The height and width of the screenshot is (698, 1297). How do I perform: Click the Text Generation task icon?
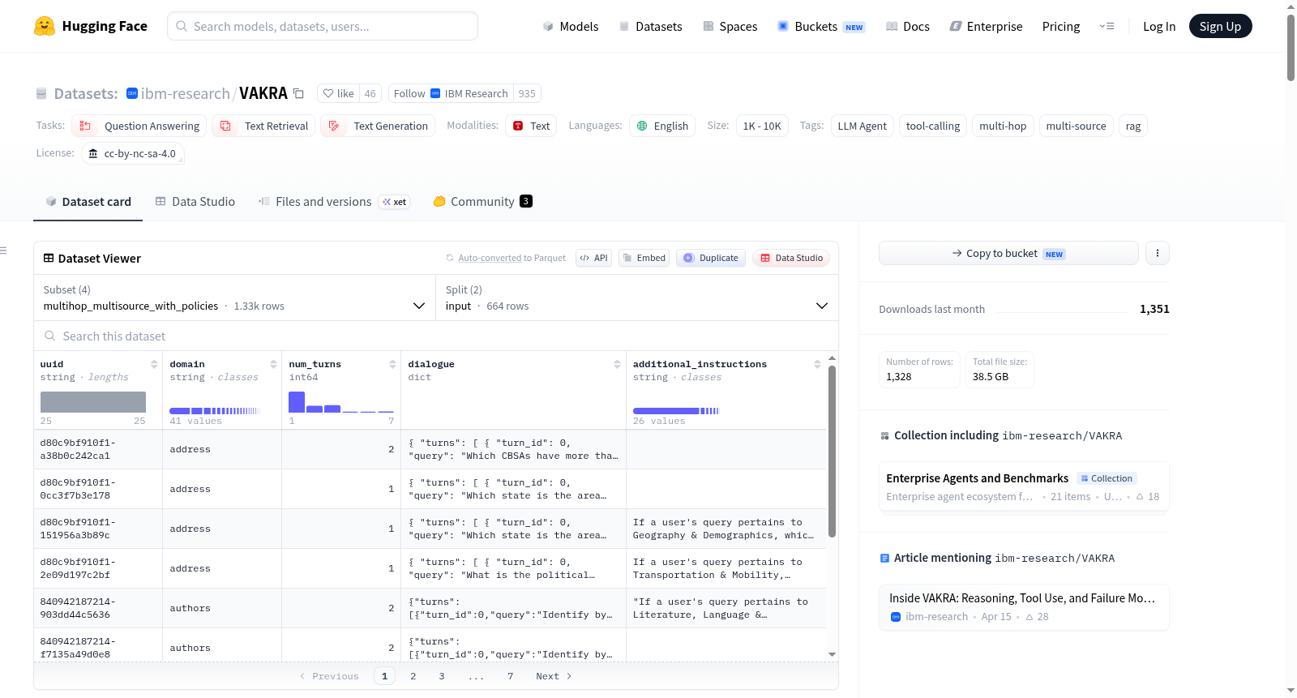tap(334, 126)
